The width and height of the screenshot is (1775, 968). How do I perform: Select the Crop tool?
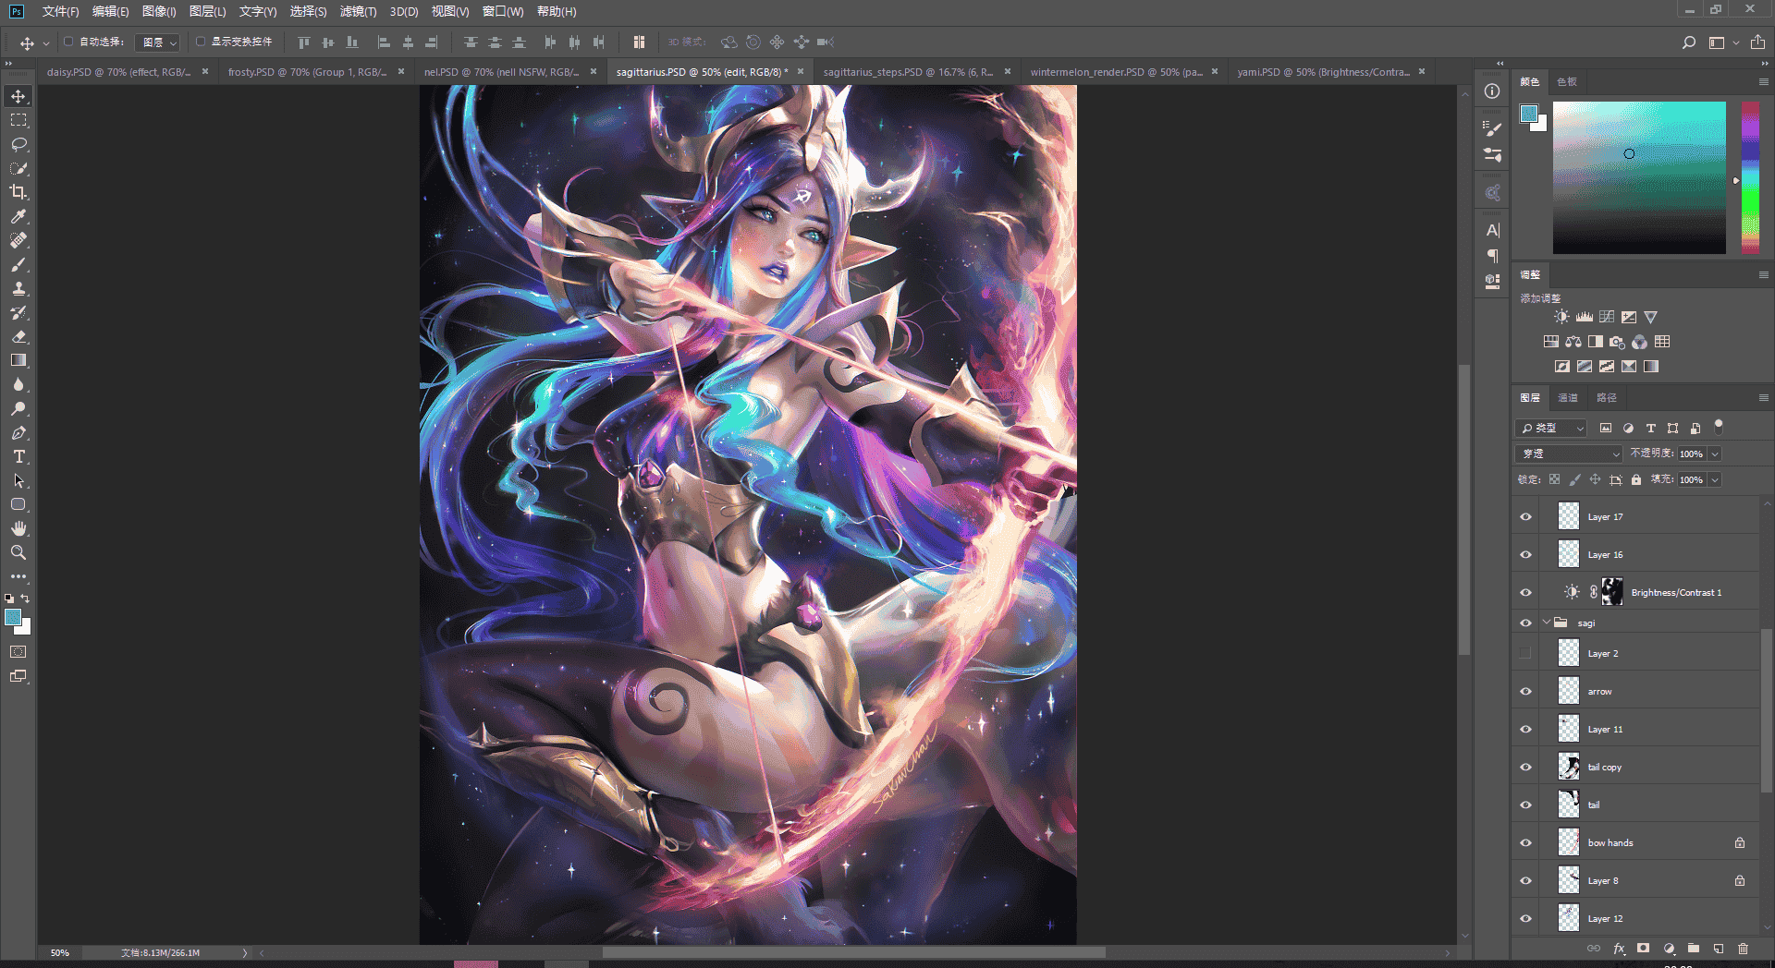pyautogui.click(x=18, y=192)
